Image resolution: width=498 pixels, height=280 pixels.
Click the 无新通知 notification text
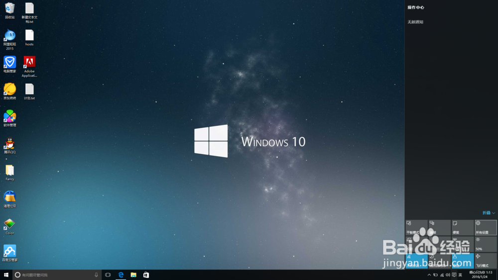[x=415, y=22]
